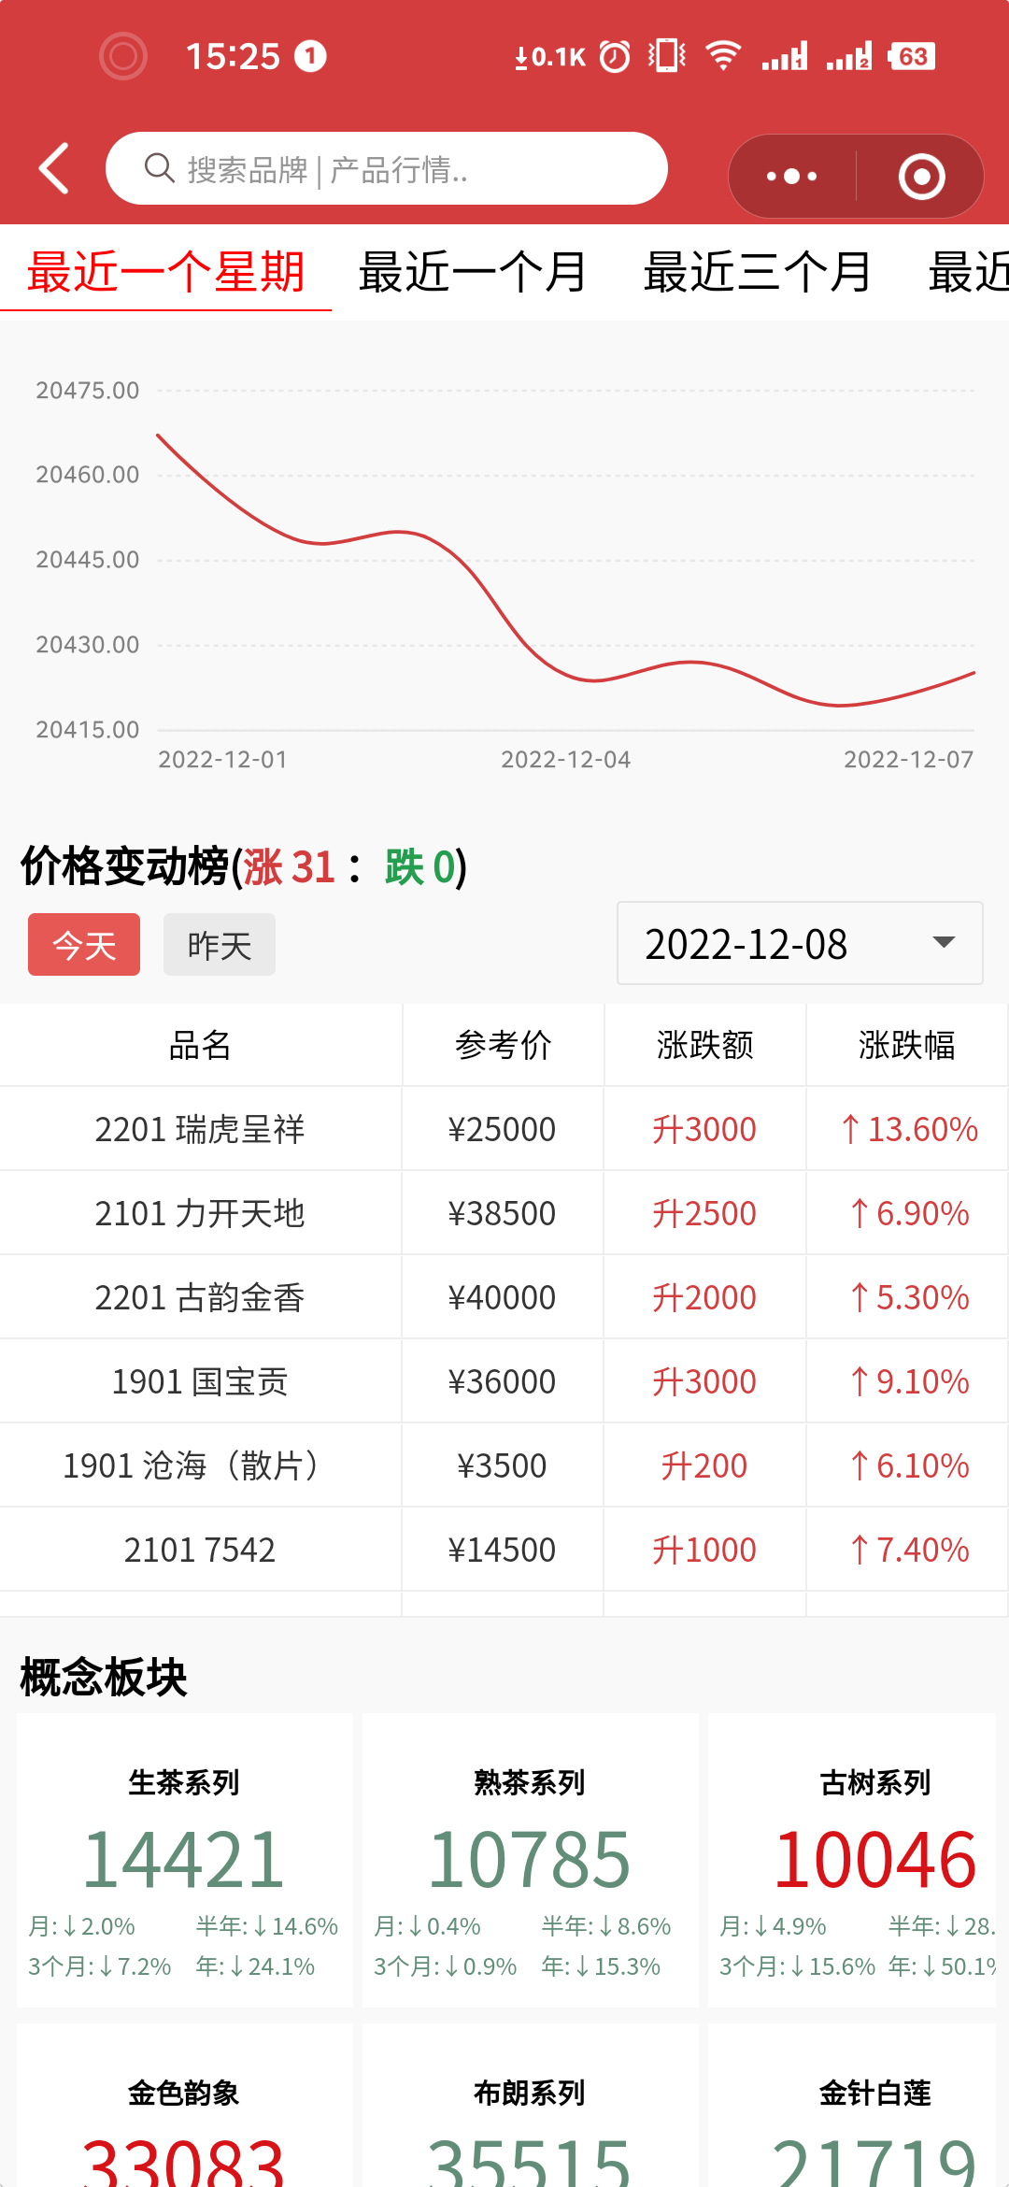Open the 布朗系列 sector card
This screenshot has width=1009, height=2187.
pyautogui.click(x=530, y=2106)
